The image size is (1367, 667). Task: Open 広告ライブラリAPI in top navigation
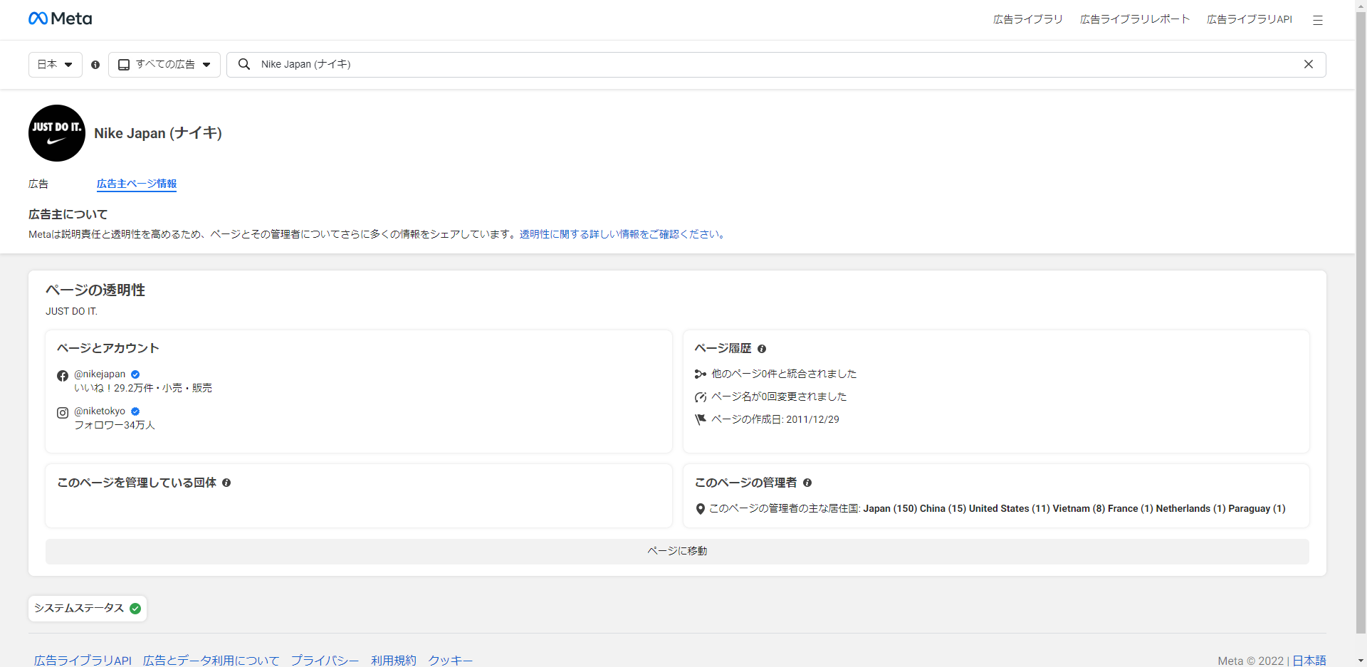[1249, 19]
